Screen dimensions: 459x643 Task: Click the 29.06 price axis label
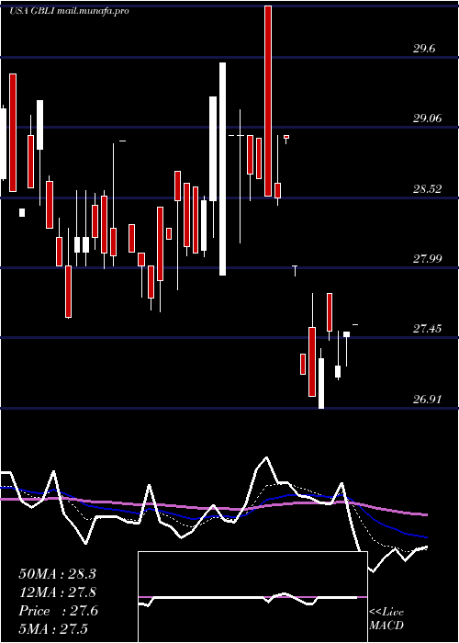tap(428, 118)
